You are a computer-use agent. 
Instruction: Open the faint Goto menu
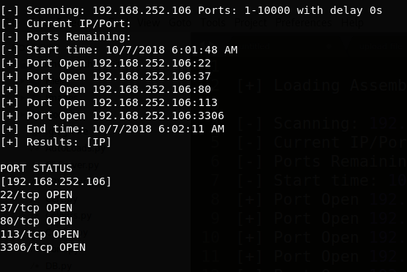click(180, 23)
